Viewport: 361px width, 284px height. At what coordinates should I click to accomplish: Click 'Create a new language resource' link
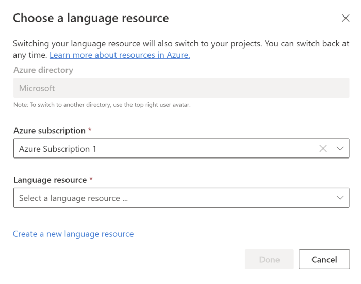73,234
